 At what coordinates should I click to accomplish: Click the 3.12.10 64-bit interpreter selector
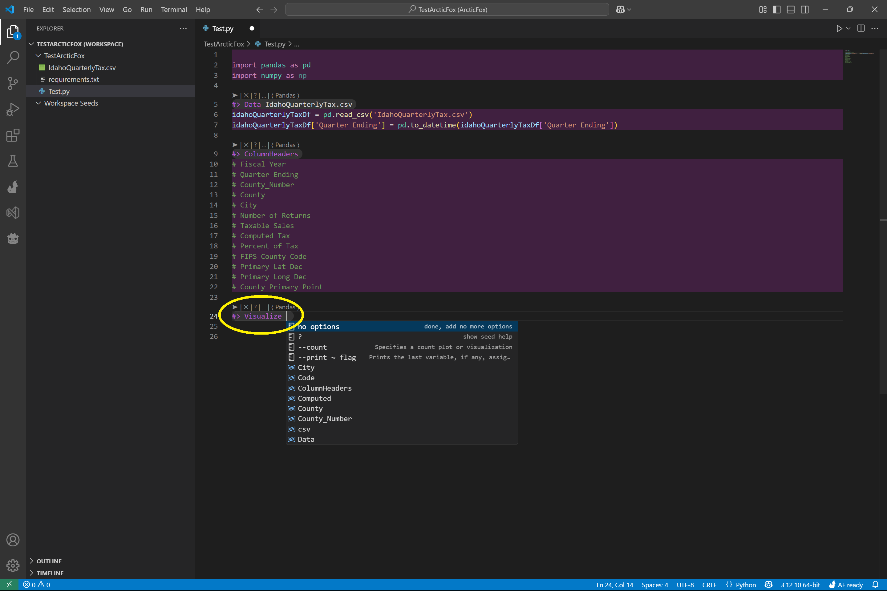click(x=800, y=585)
